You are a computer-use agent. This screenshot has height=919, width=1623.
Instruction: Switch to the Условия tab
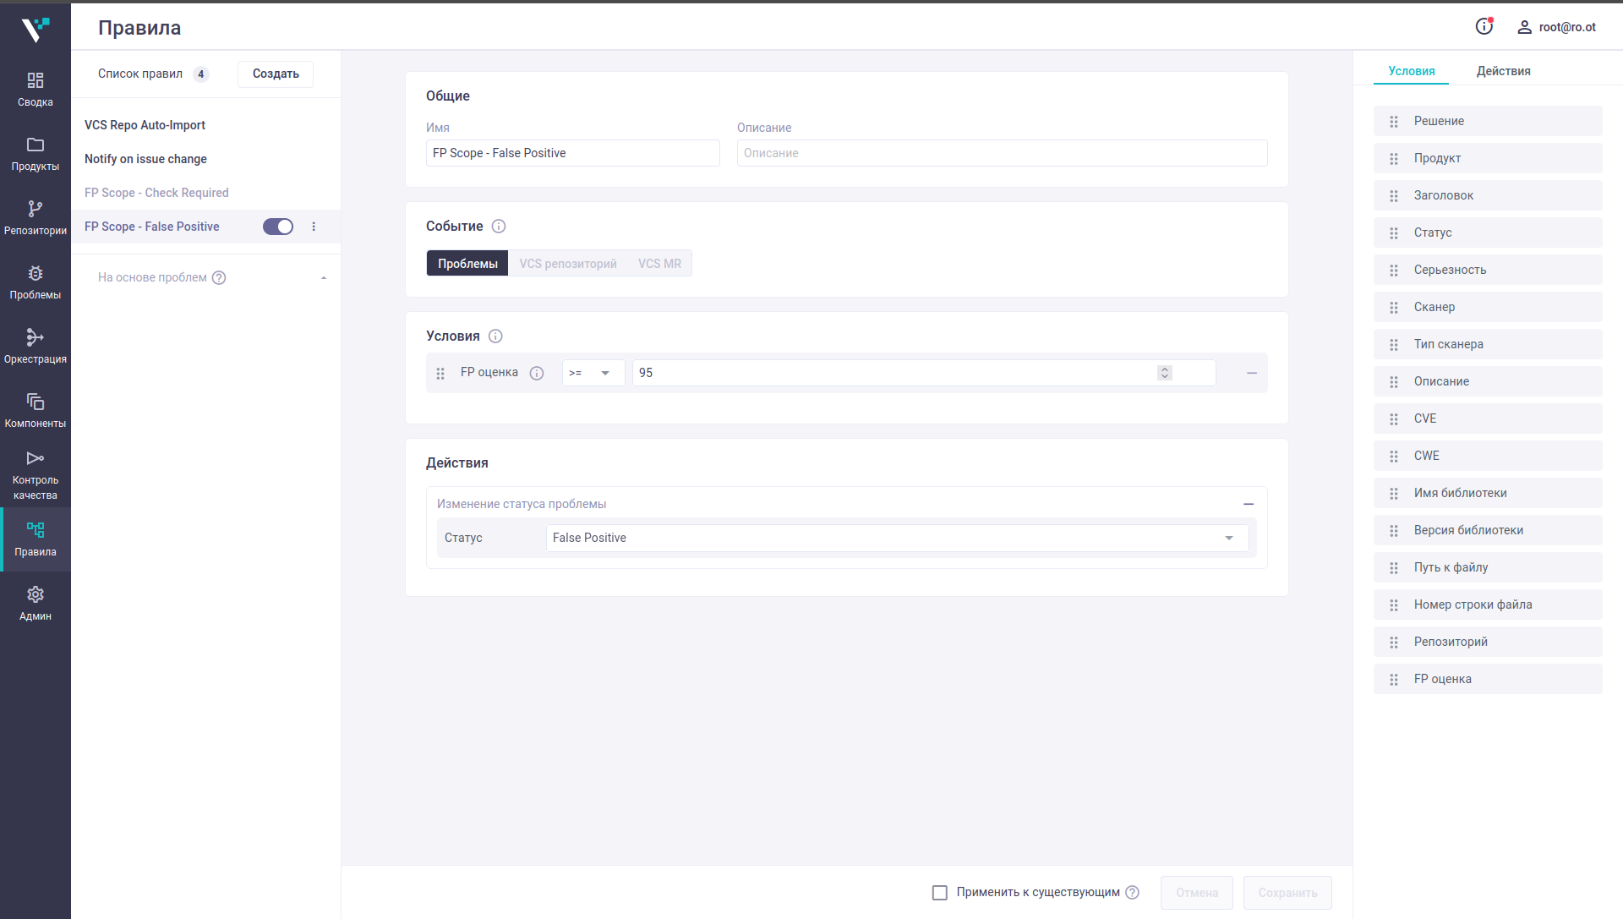(1411, 71)
